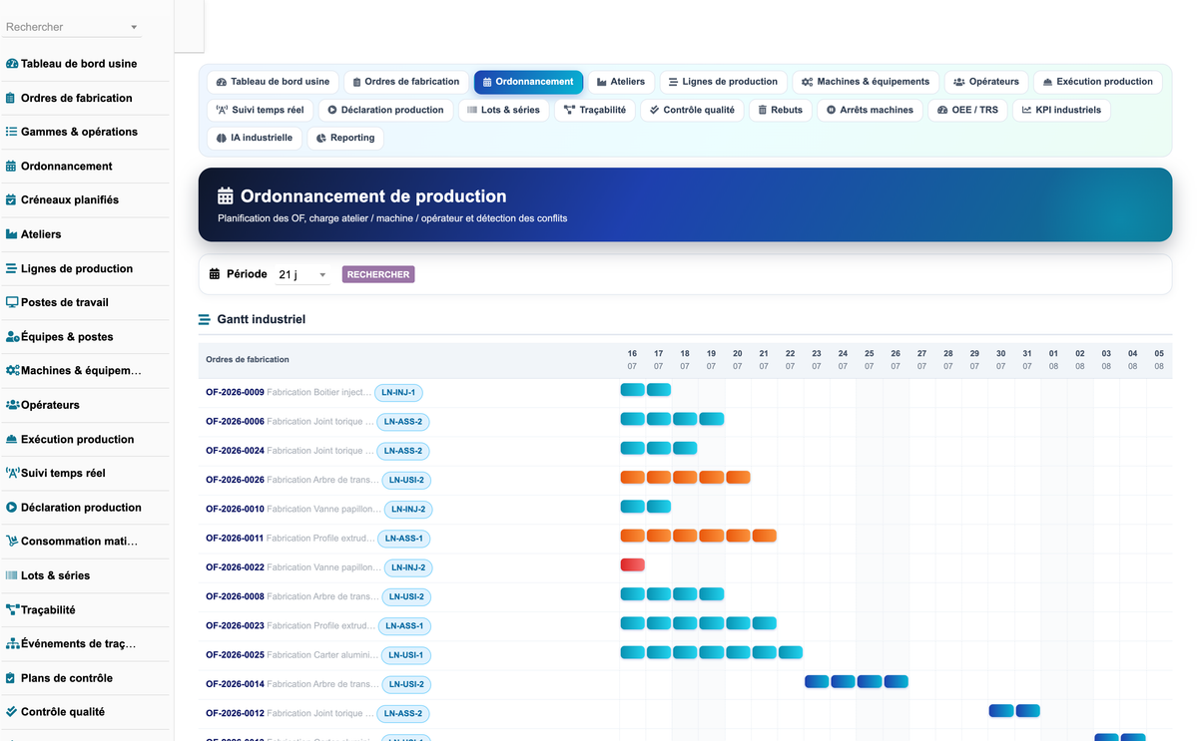
Task: Click the LN-ASS-1 badge on OF-2026-0011
Action: click(x=403, y=539)
